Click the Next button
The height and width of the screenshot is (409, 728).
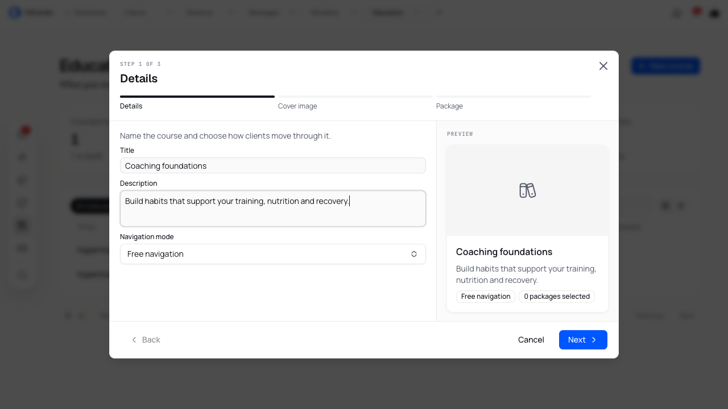pos(583,340)
